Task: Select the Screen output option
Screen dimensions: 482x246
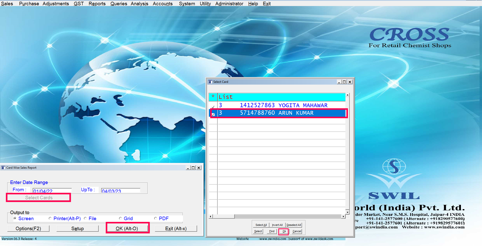Action: pyautogui.click(x=24, y=218)
